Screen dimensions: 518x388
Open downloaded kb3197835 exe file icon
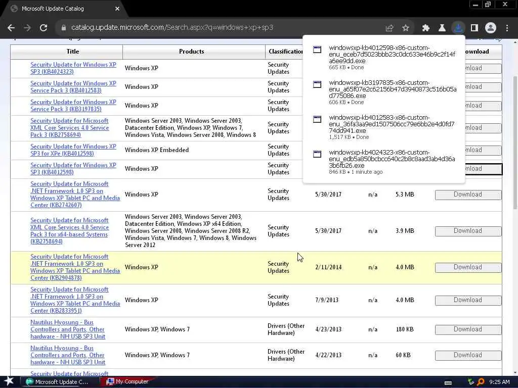(317, 84)
